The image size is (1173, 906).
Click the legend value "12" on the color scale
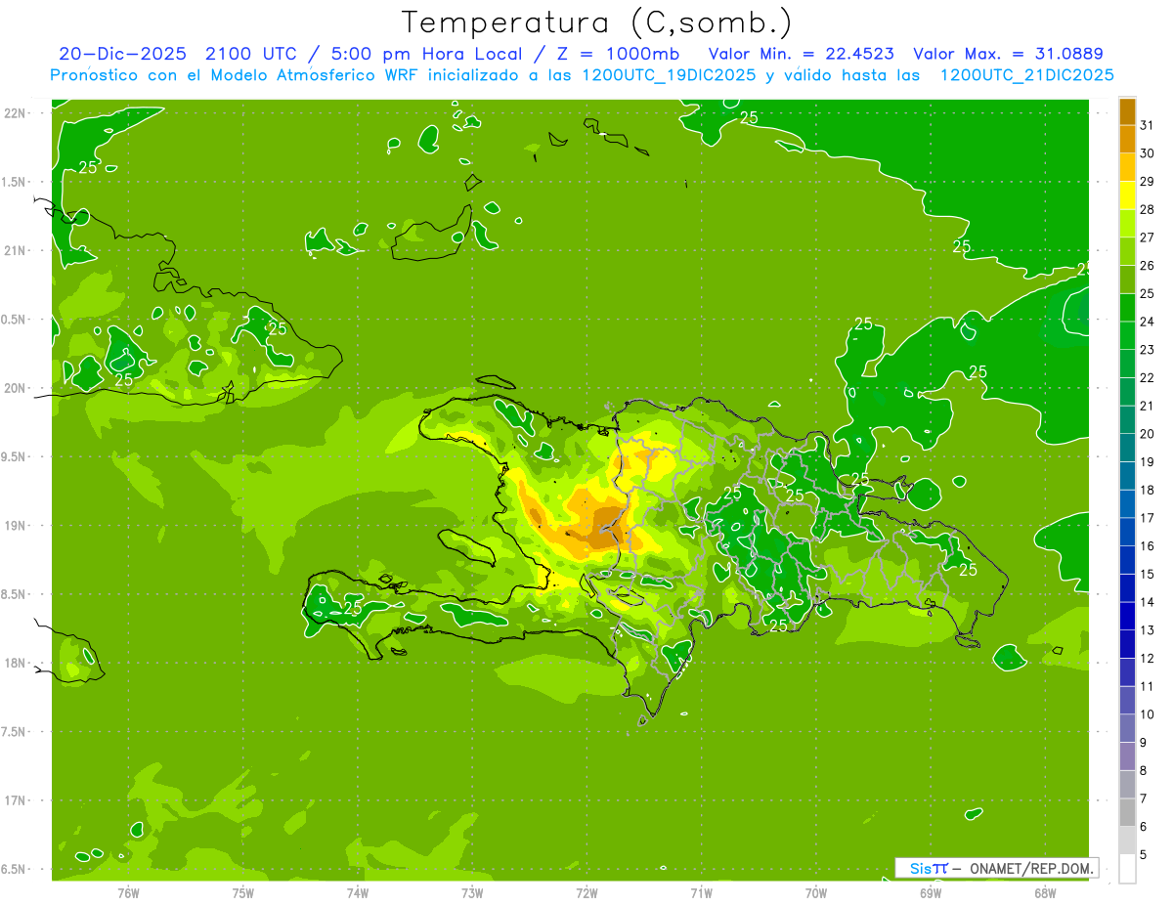[x=1148, y=659]
